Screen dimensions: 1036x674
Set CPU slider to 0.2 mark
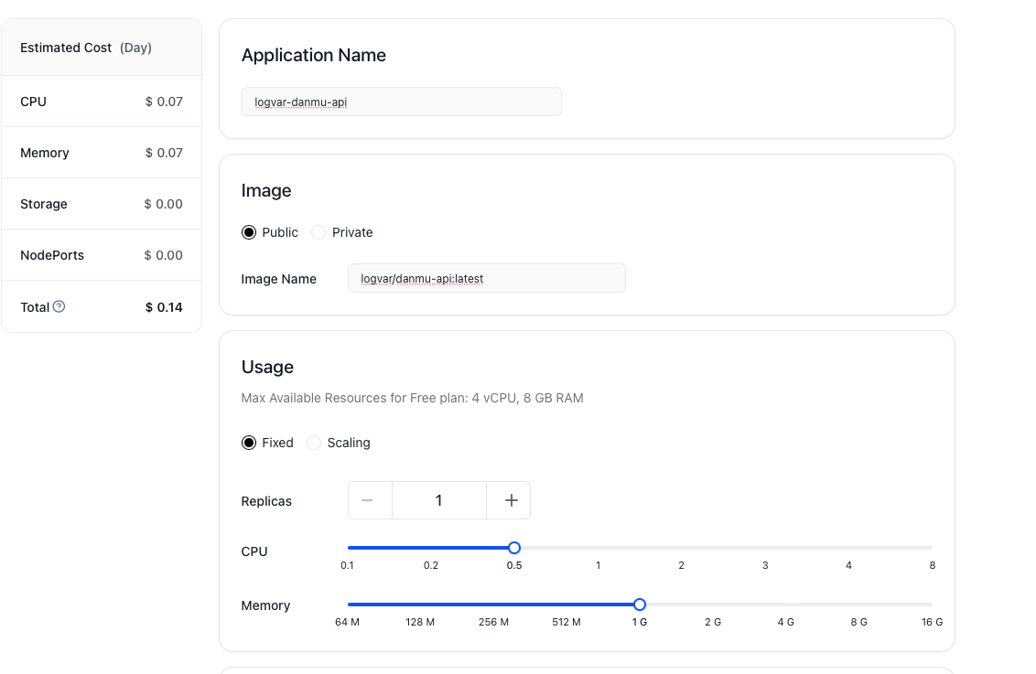431,548
